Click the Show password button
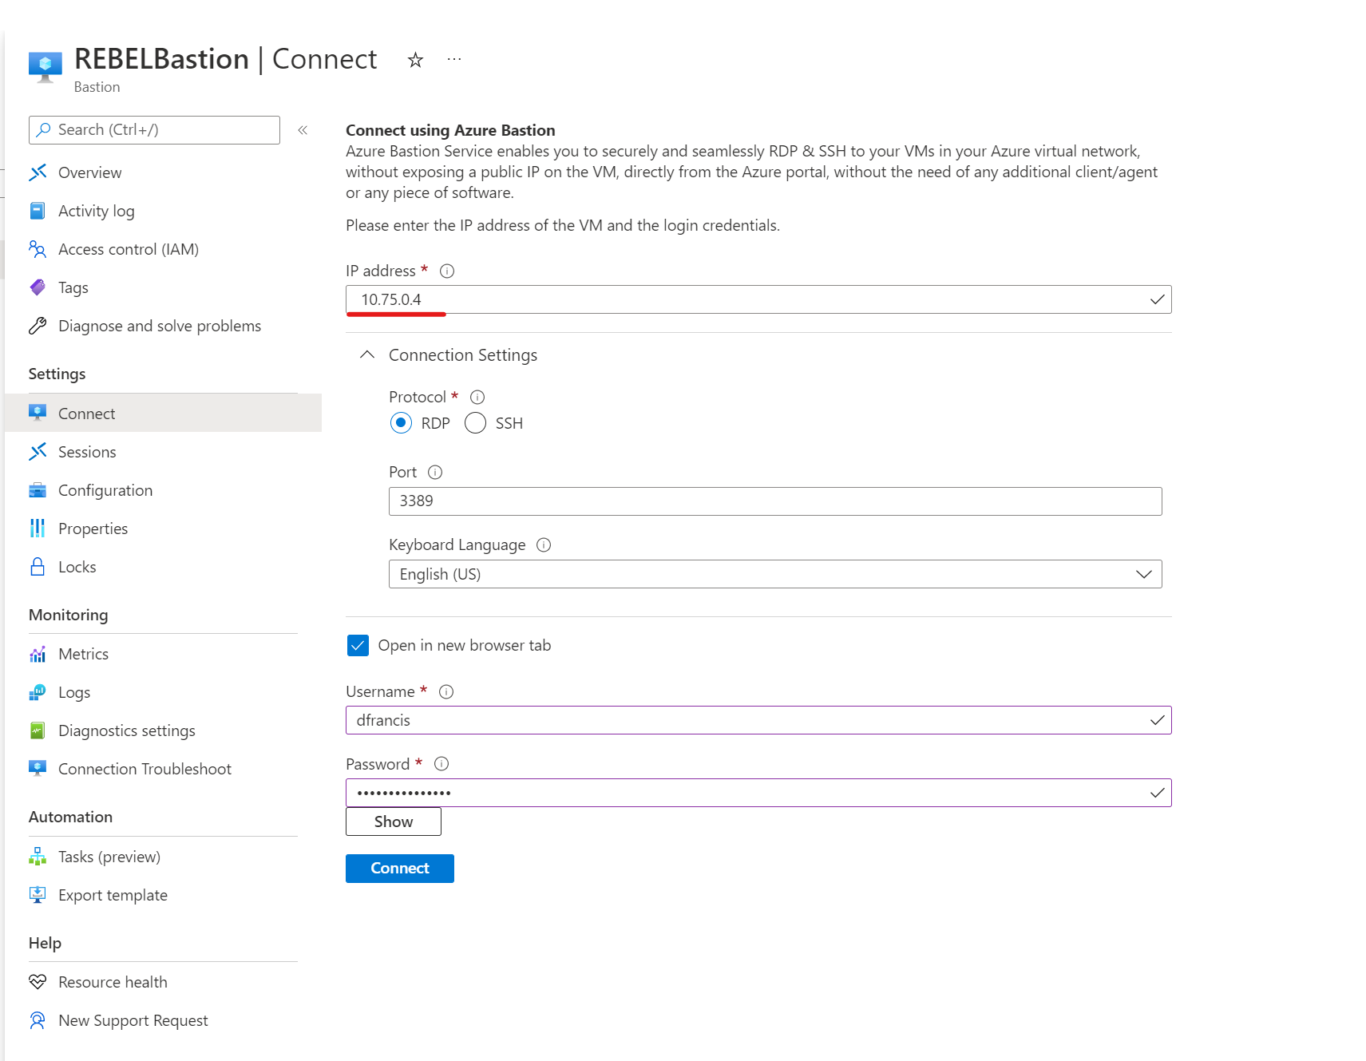 pyautogui.click(x=394, y=821)
